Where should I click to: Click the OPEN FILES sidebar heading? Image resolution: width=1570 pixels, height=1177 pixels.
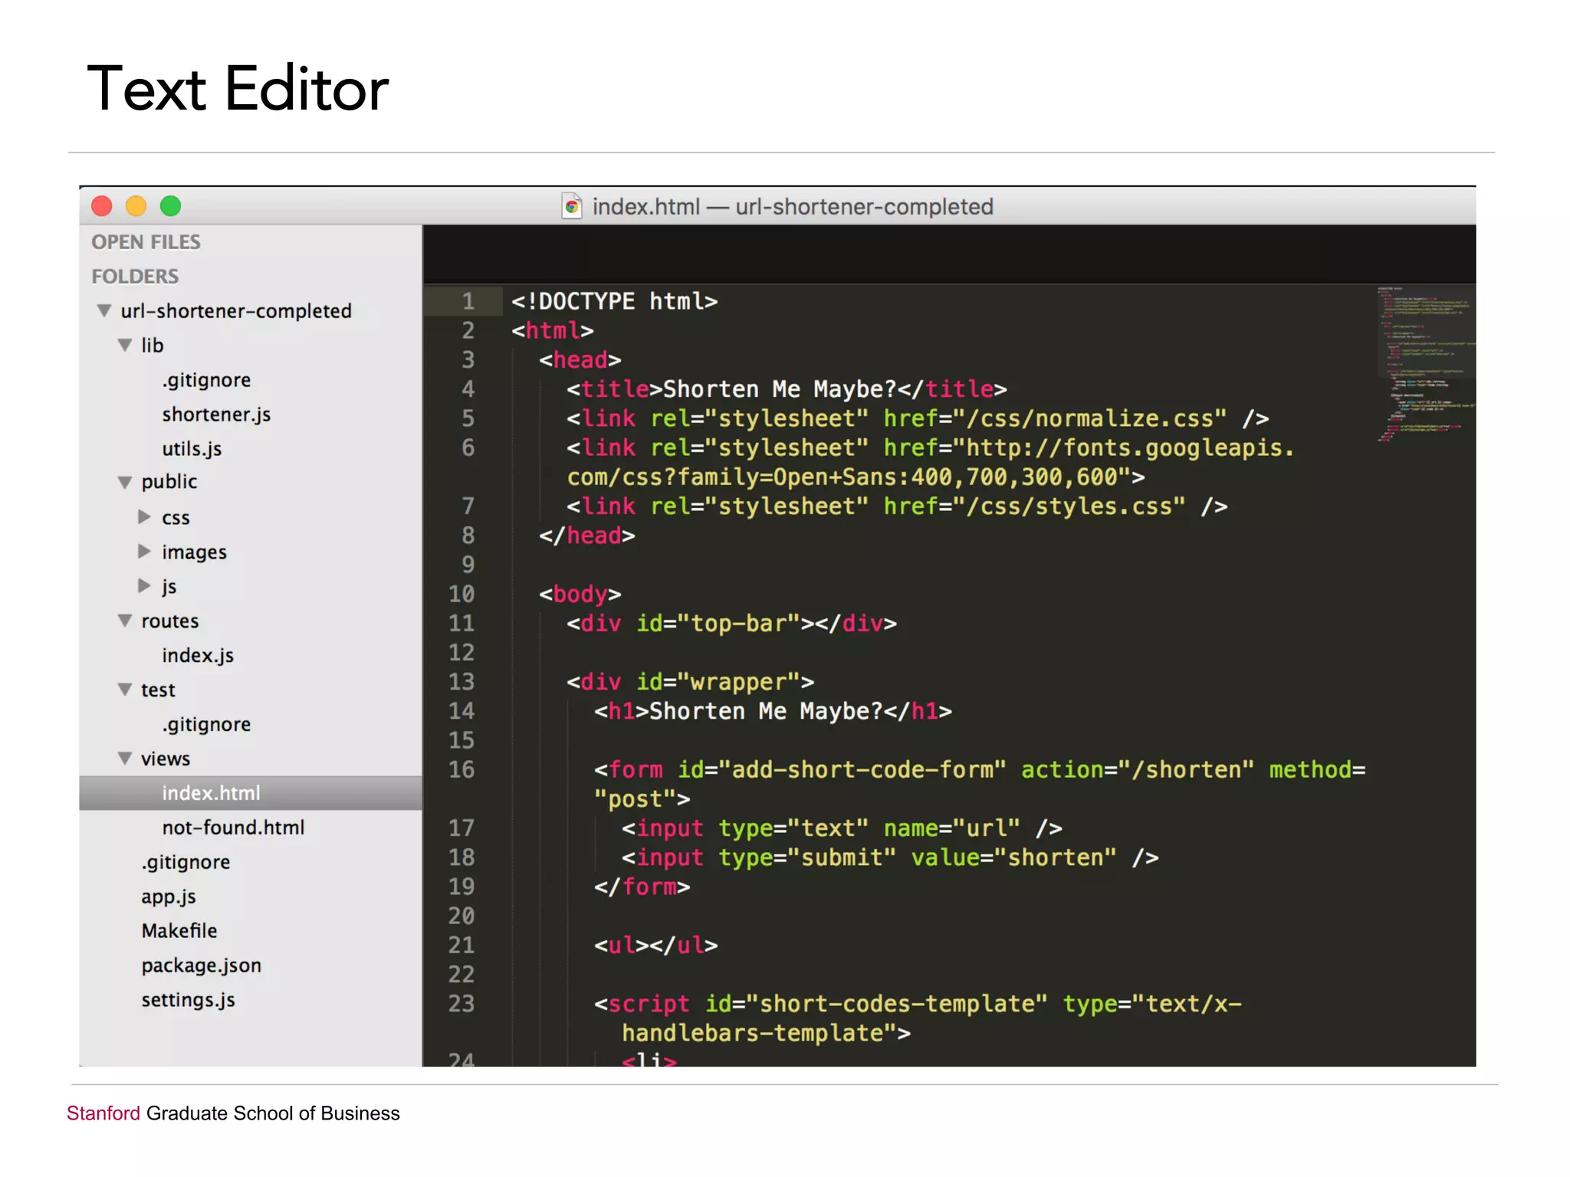pyautogui.click(x=146, y=242)
